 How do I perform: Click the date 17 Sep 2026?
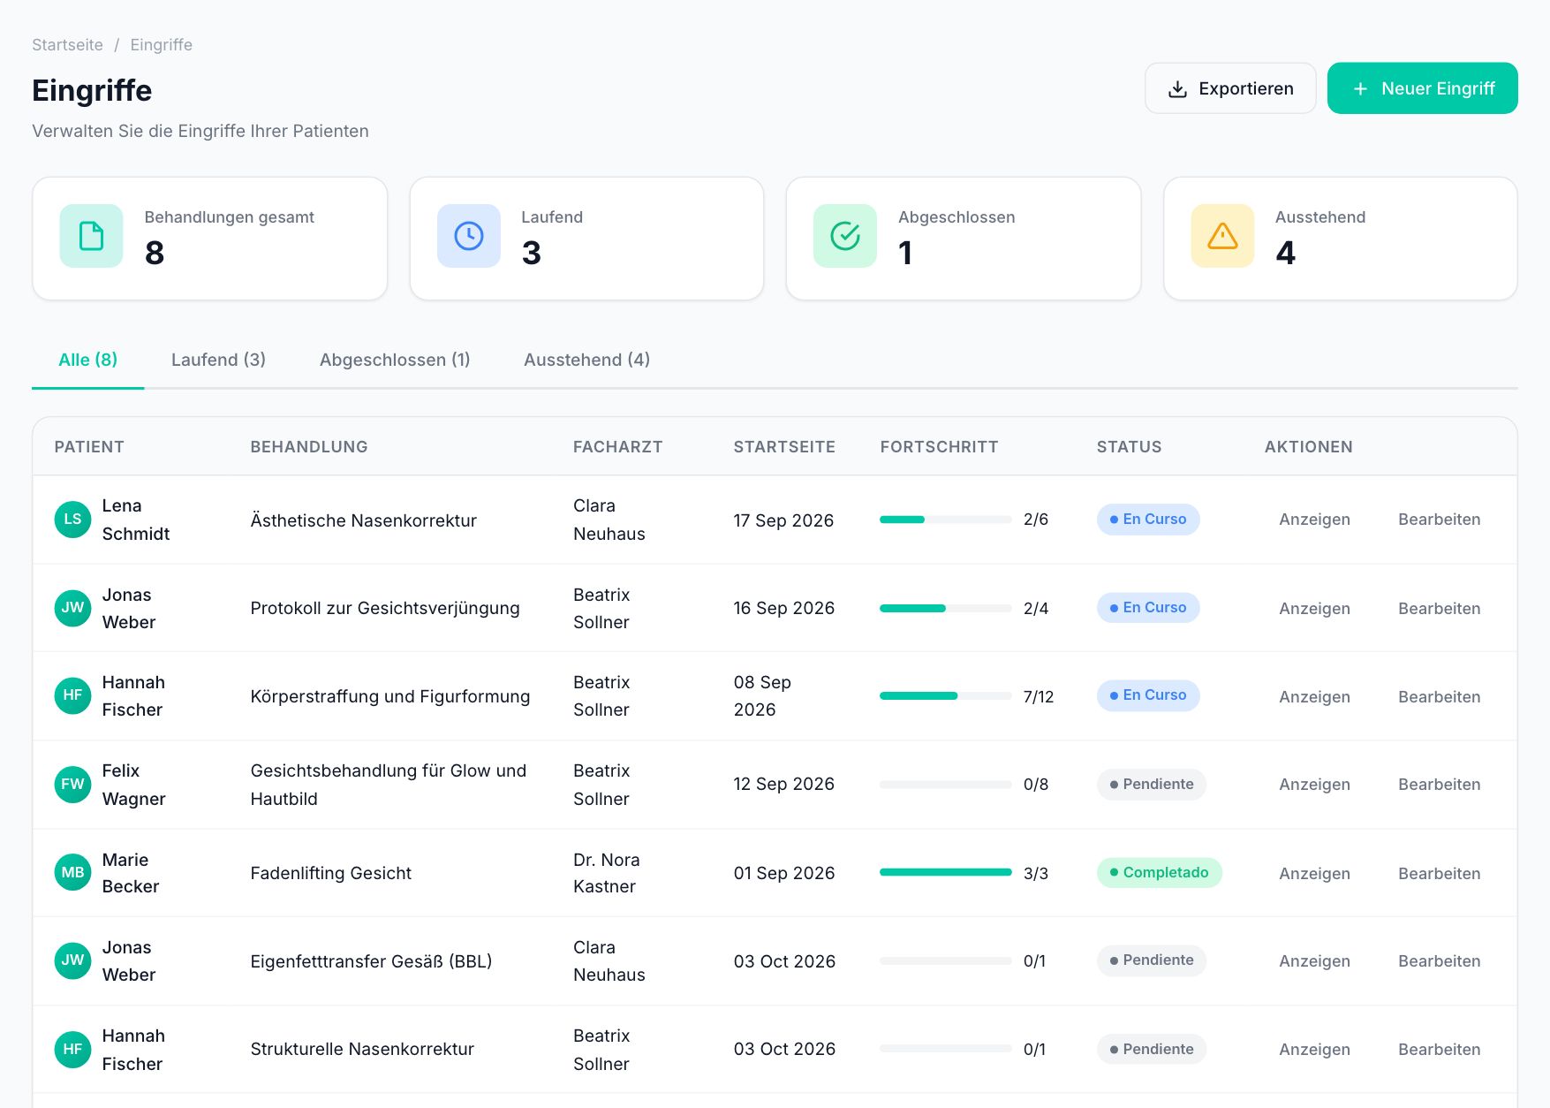(x=783, y=520)
